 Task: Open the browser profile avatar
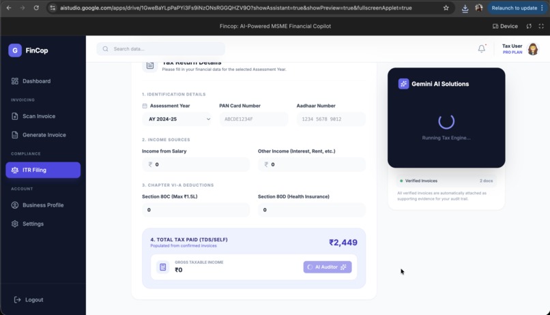[x=479, y=7]
